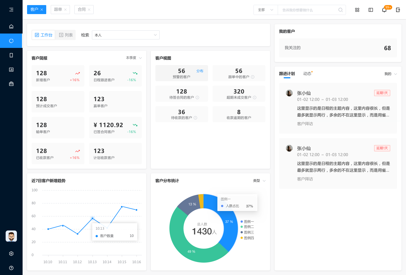This screenshot has width=406, height=275.
Task: Open sidebar settings hexagon icon
Action: pyautogui.click(x=11, y=254)
